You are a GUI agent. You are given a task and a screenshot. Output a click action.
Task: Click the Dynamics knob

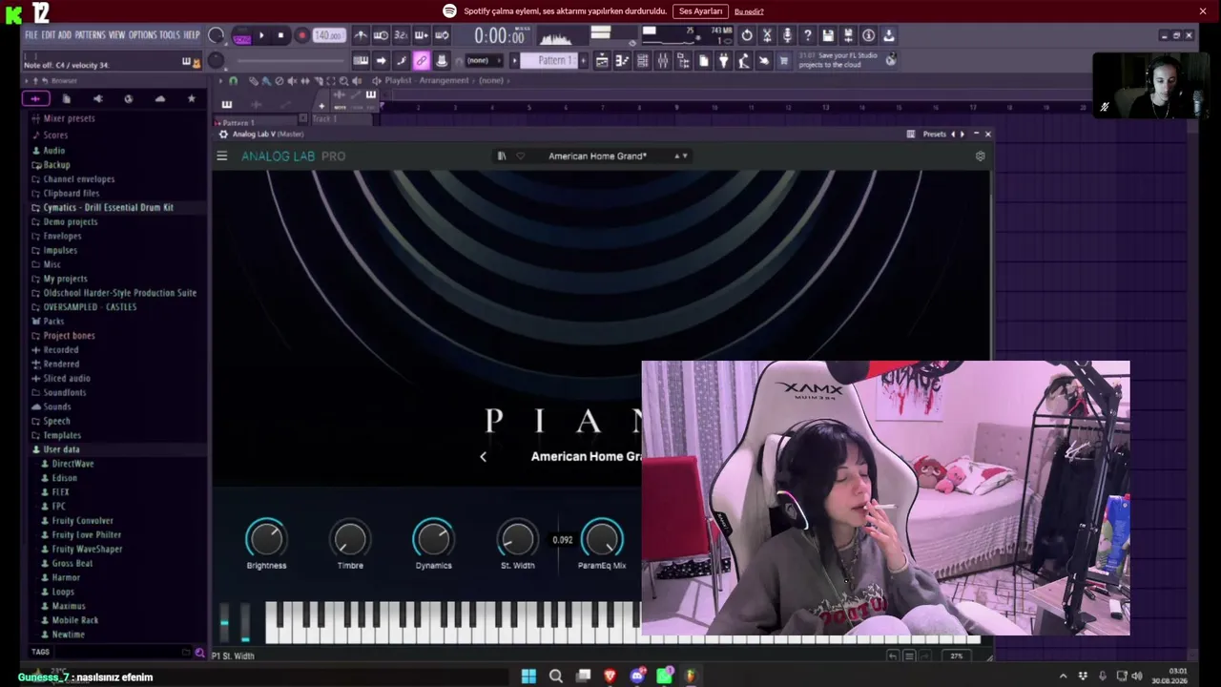(x=433, y=539)
